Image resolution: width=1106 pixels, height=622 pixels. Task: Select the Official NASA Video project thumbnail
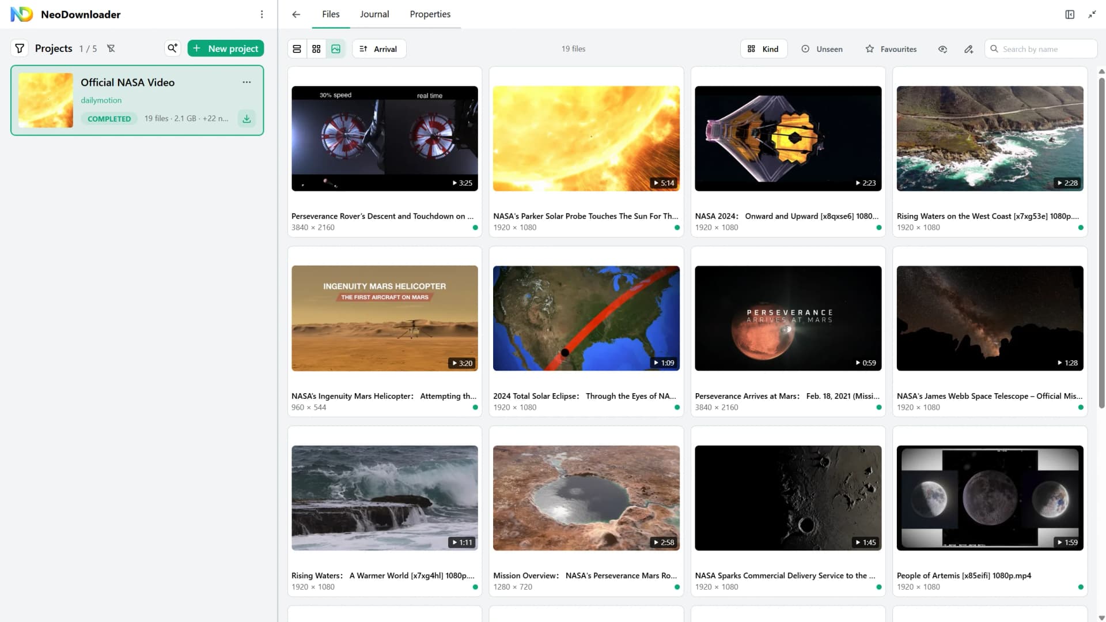[46, 100]
